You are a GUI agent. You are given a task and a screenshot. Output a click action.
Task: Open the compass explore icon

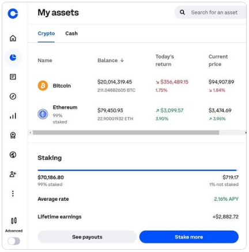tap(13, 96)
